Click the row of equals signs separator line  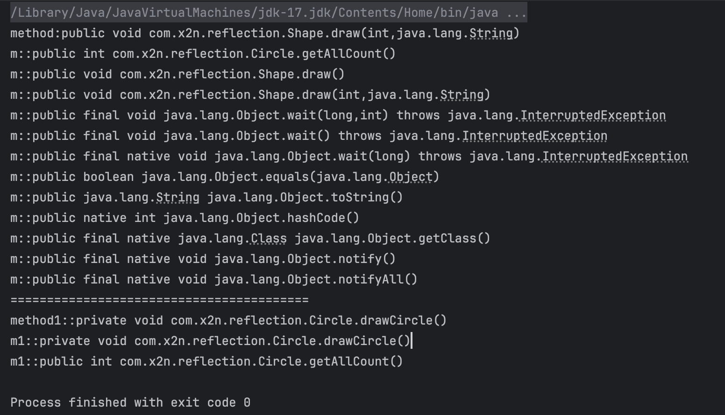click(x=159, y=300)
